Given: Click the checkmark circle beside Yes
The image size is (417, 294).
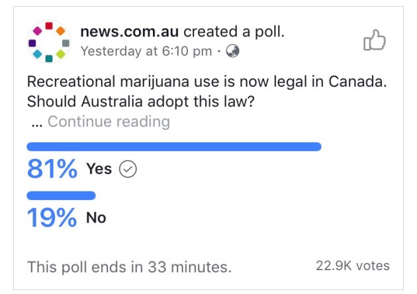Looking at the screenshot, I should tap(128, 170).
